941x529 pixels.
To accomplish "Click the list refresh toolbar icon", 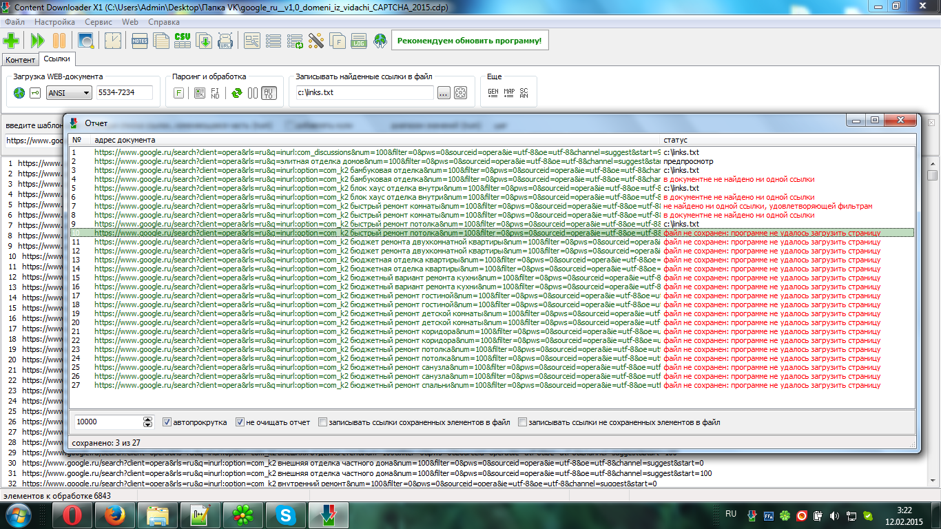I will click(295, 41).
